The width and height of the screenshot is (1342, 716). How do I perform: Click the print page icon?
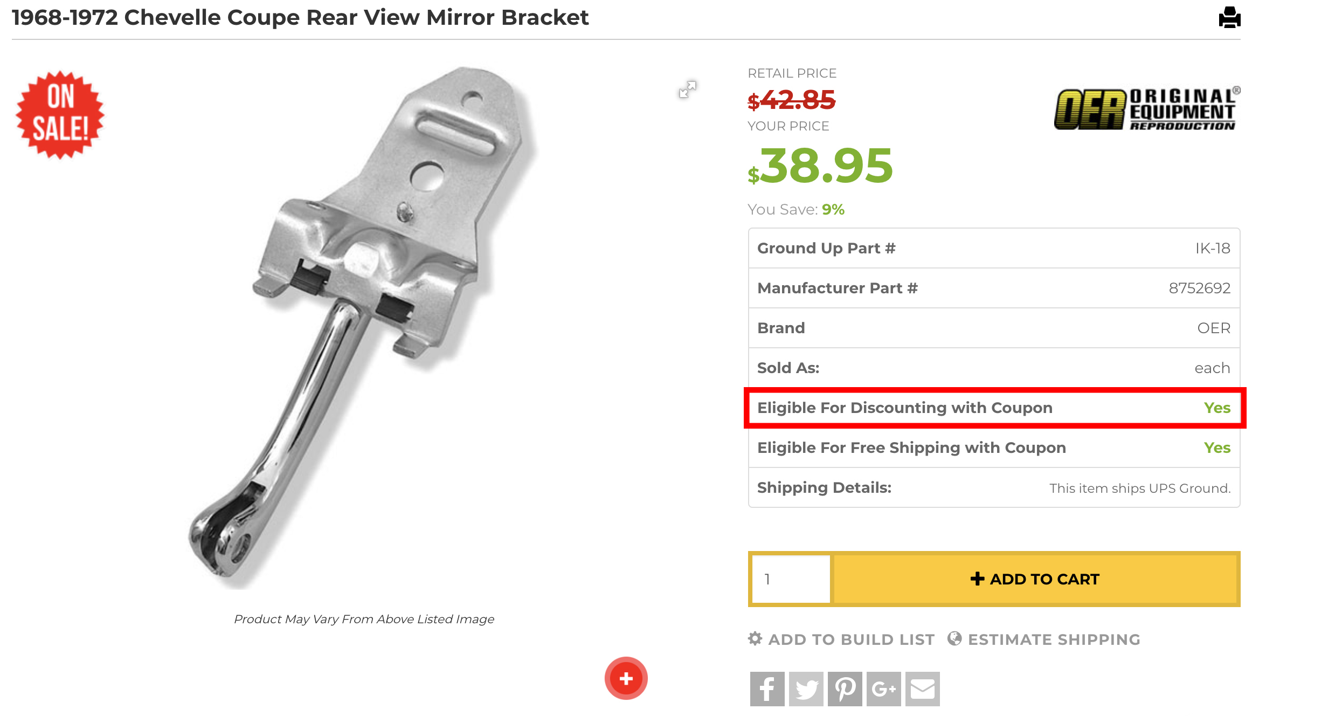coord(1229,17)
